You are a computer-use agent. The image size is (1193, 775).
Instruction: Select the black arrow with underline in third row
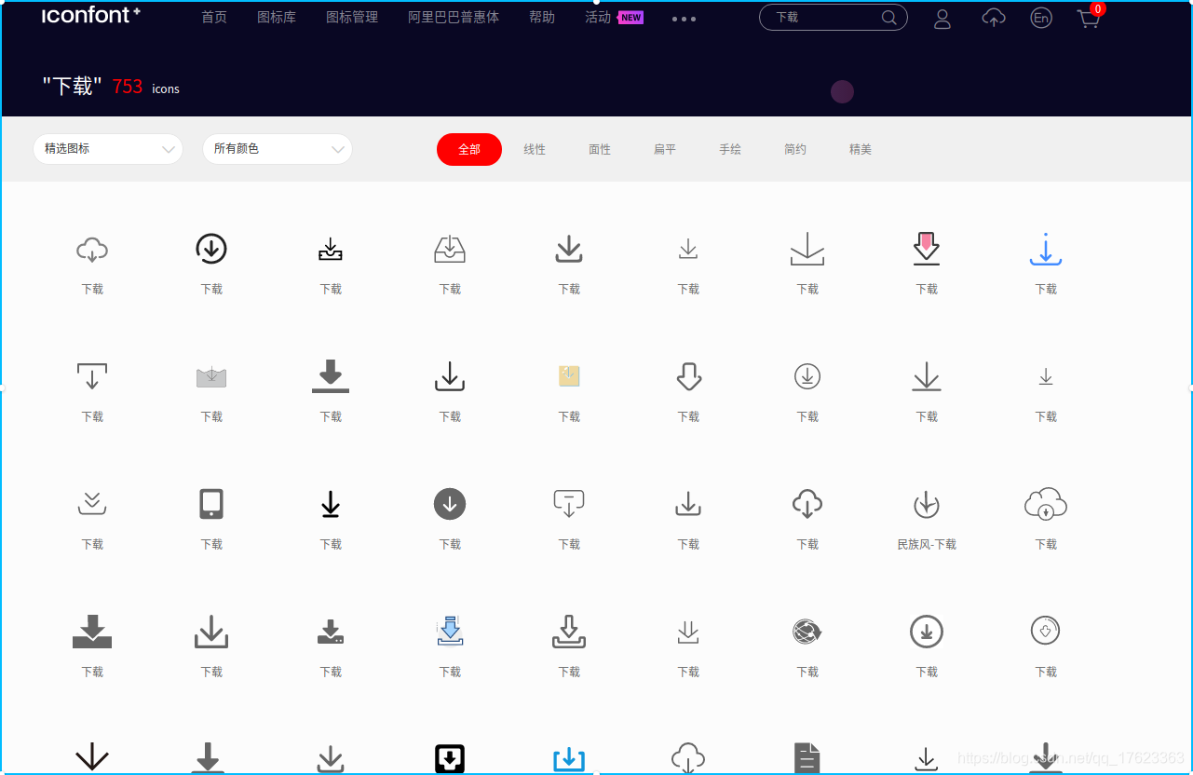click(x=331, y=504)
